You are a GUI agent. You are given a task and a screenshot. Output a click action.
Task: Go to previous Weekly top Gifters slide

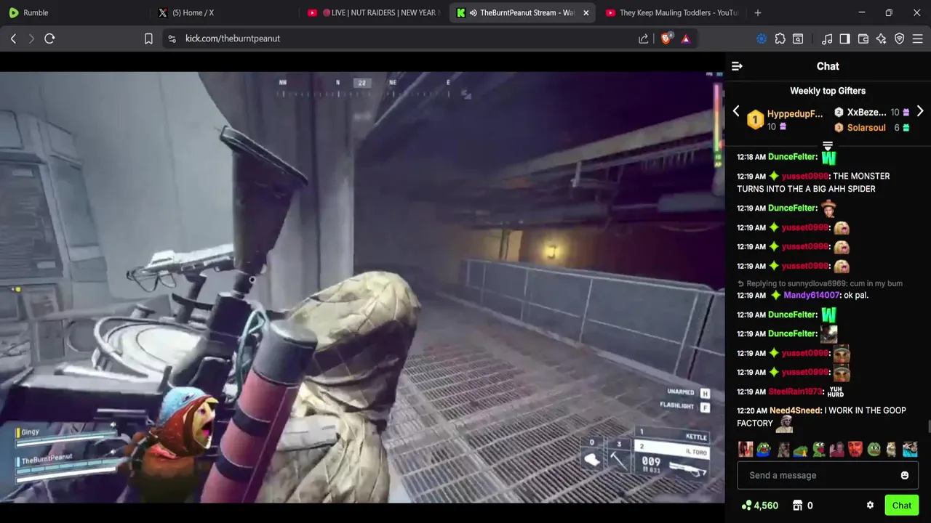[736, 111]
